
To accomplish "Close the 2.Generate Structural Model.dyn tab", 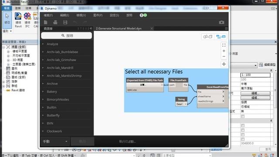I will pos(152,28).
